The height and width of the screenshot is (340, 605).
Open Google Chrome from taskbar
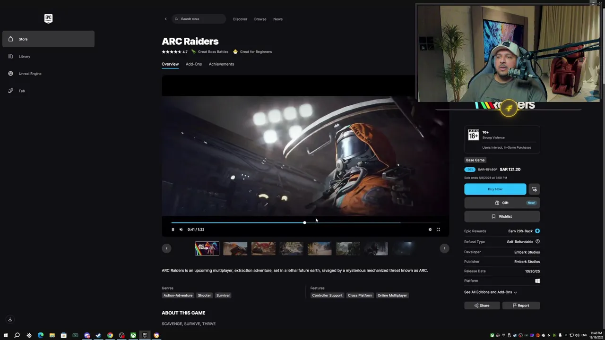point(110,335)
